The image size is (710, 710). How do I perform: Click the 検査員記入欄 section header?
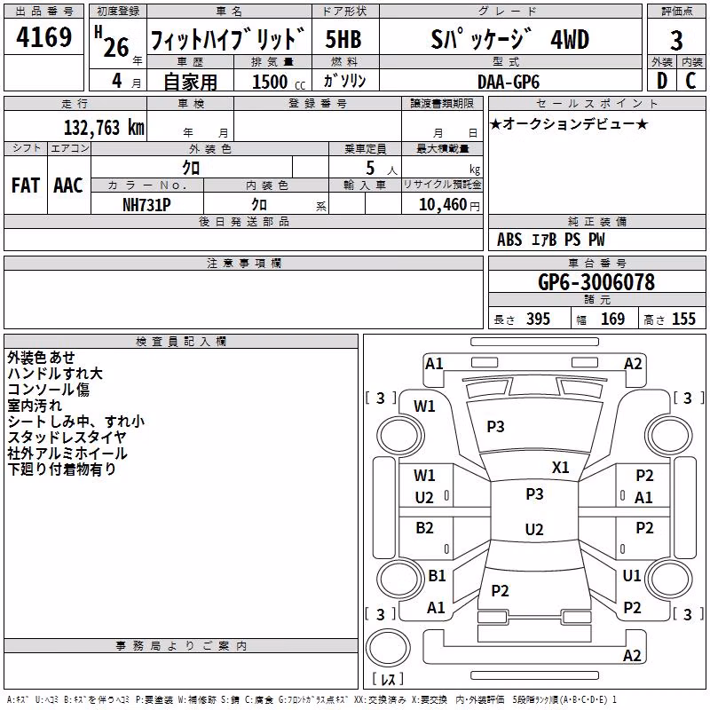(x=181, y=342)
